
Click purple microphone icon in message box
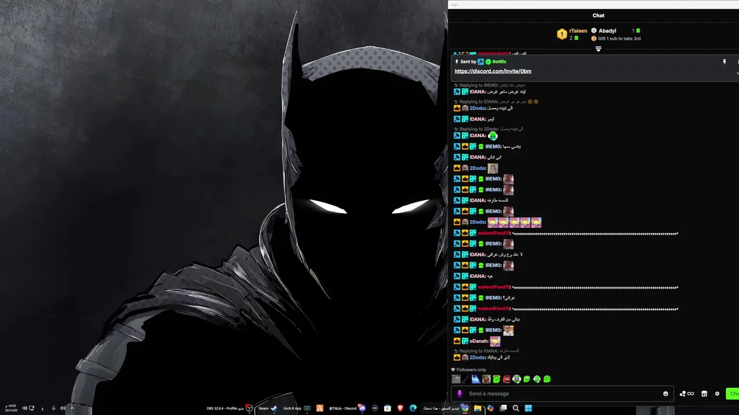(460, 394)
